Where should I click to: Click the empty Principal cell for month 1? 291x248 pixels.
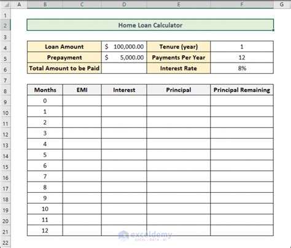pyautogui.click(x=179, y=112)
